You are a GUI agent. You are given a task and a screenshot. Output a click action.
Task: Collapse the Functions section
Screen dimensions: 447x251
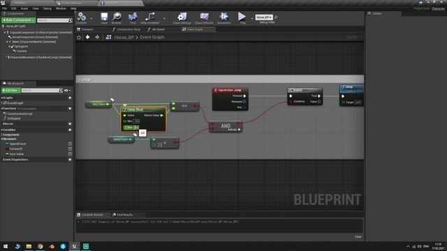point(2,109)
